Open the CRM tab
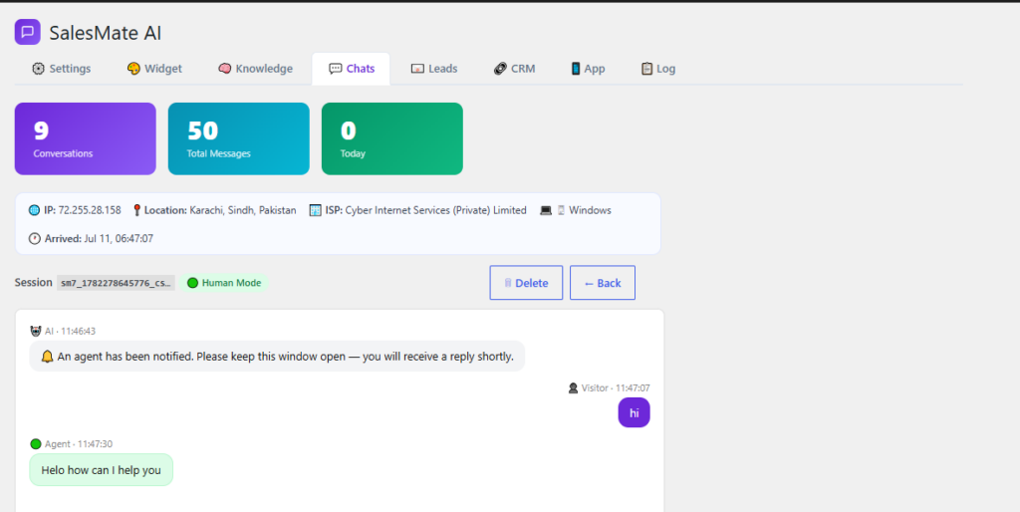This screenshot has width=1020, height=512. (514, 69)
